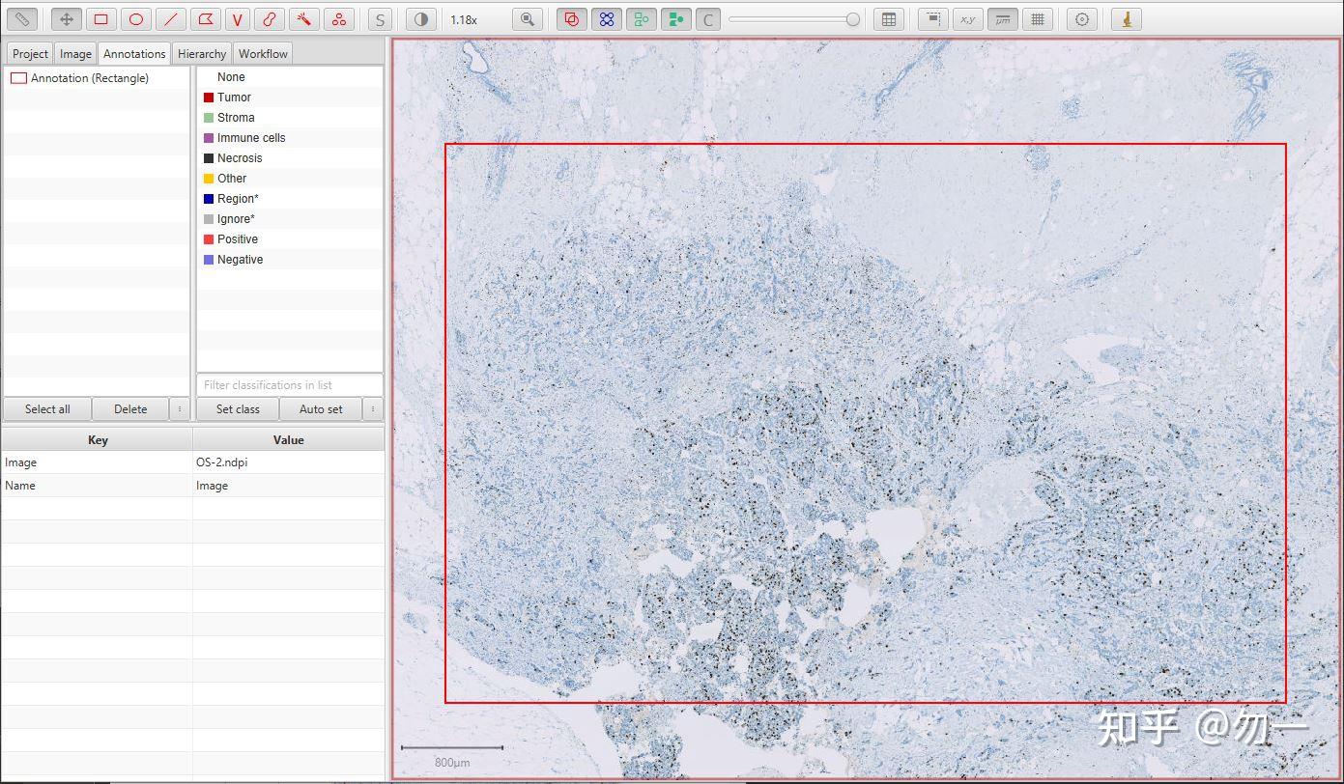Click the Set class button
This screenshot has height=784, width=1344.
[x=238, y=409]
